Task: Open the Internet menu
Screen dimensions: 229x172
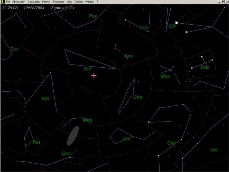Action: pyautogui.click(x=46, y=2)
